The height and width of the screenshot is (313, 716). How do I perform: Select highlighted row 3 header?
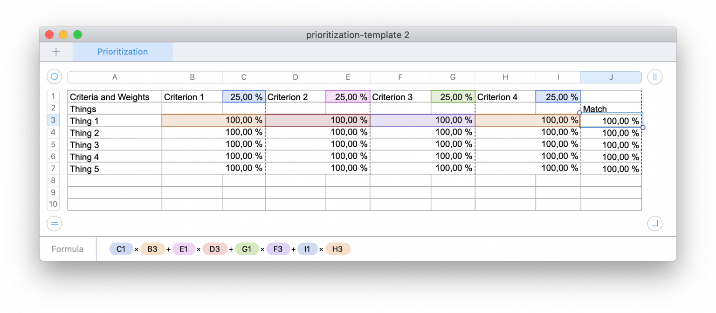coord(53,121)
